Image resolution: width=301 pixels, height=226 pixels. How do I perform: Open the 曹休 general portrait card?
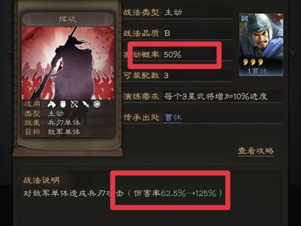click(261, 45)
